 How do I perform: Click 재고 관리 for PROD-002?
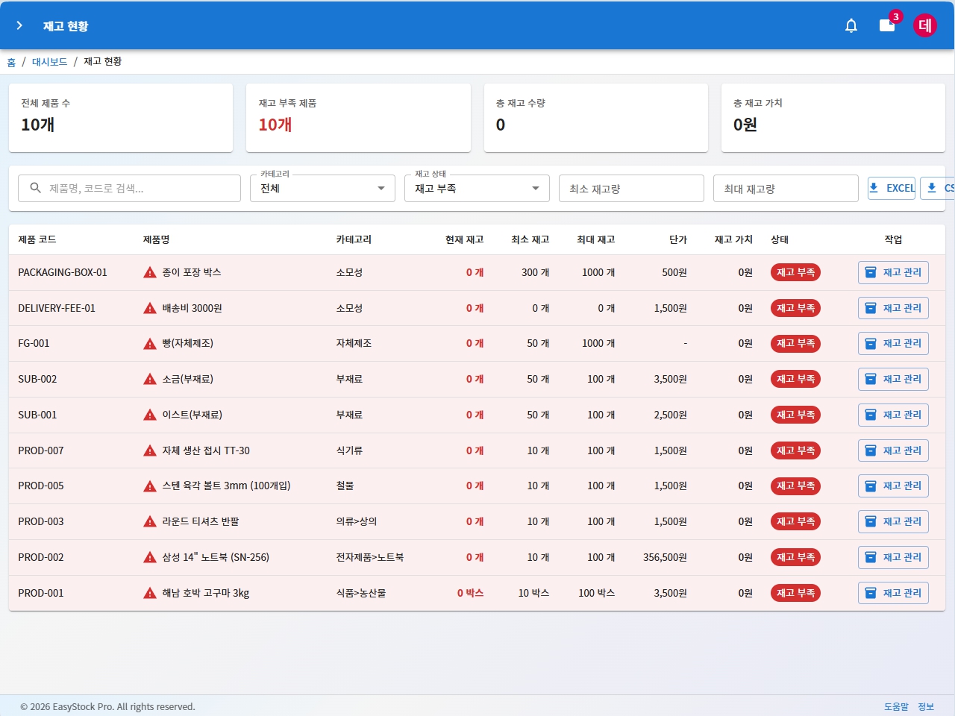point(893,557)
